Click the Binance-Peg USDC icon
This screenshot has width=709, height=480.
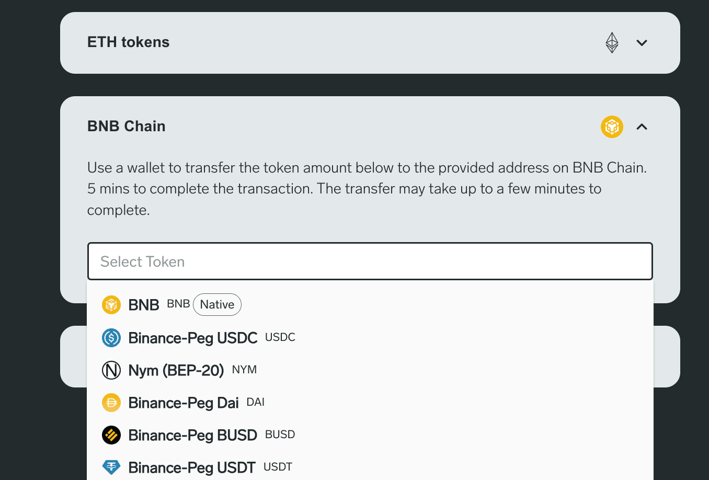[x=111, y=338]
